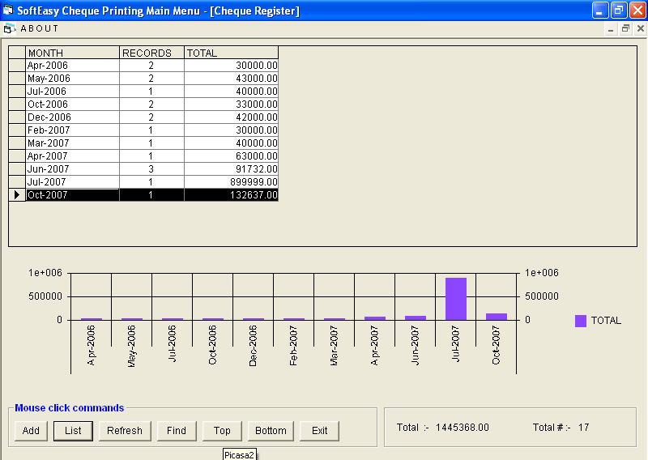Click the 33000.00 total cell

click(231, 104)
